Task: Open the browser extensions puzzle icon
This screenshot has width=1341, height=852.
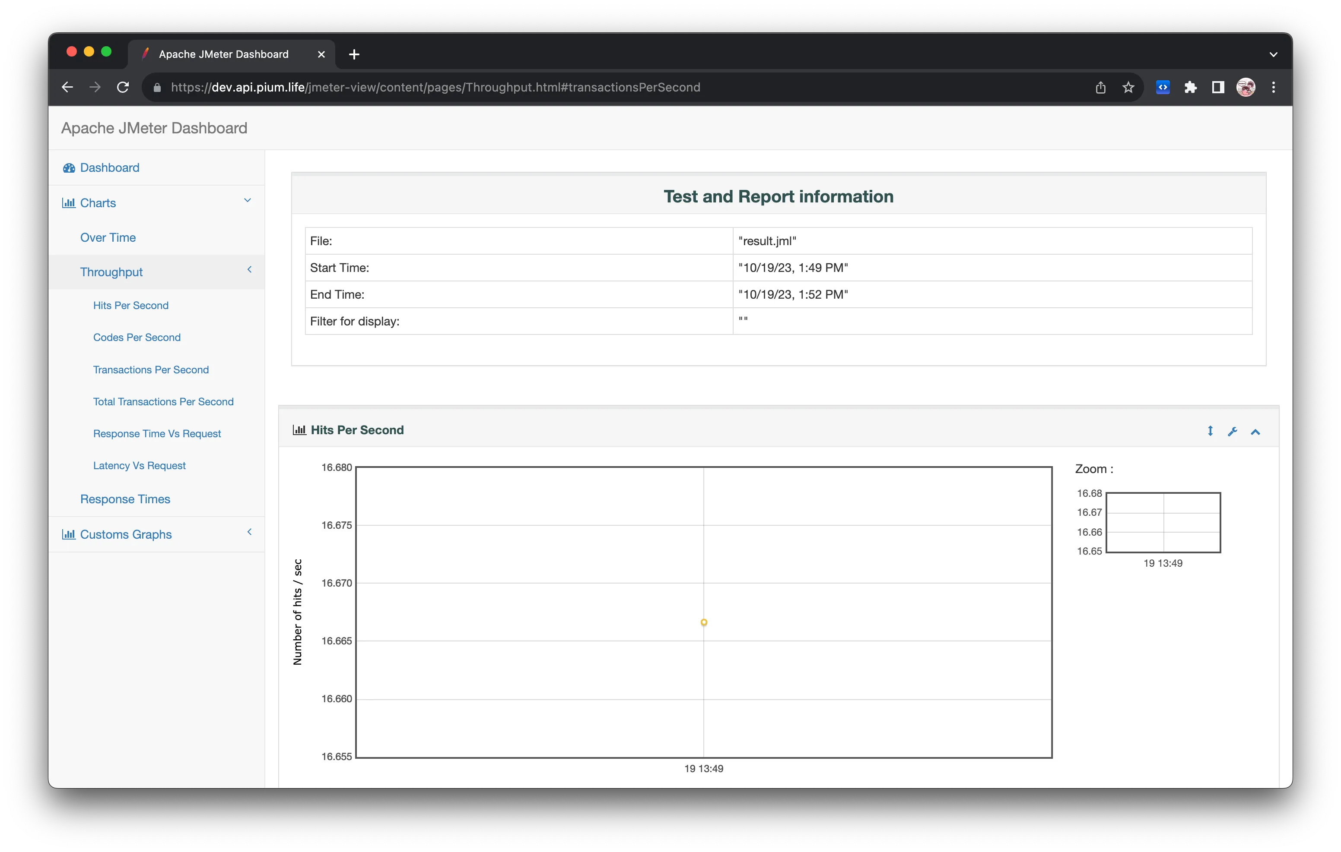Action: 1191,87
